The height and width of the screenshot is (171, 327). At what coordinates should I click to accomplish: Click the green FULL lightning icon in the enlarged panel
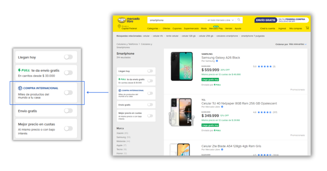pyautogui.click(x=20, y=71)
